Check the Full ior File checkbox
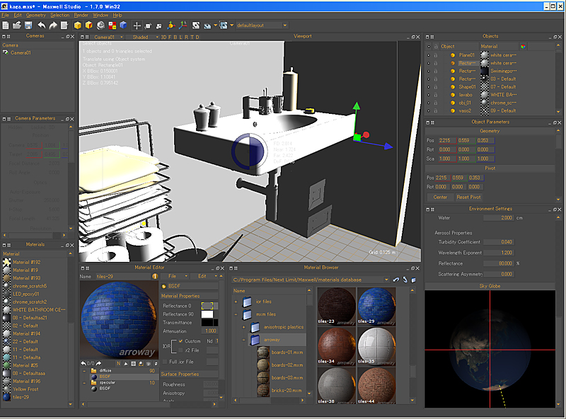Image resolution: width=566 pixels, height=419 pixels. coord(164,362)
